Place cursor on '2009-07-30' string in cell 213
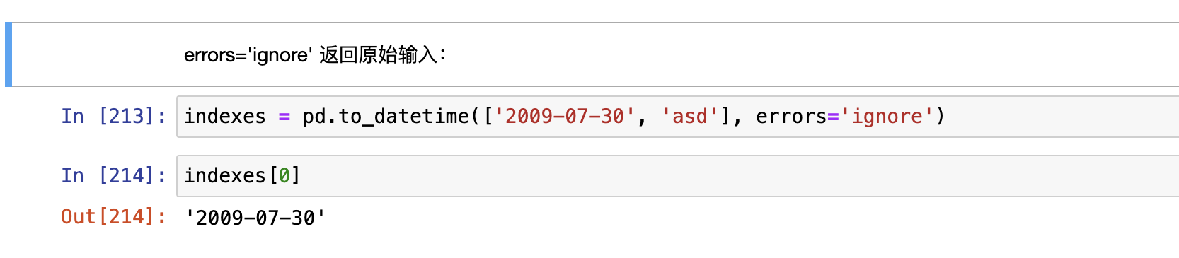The height and width of the screenshot is (258, 1179). [564, 116]
